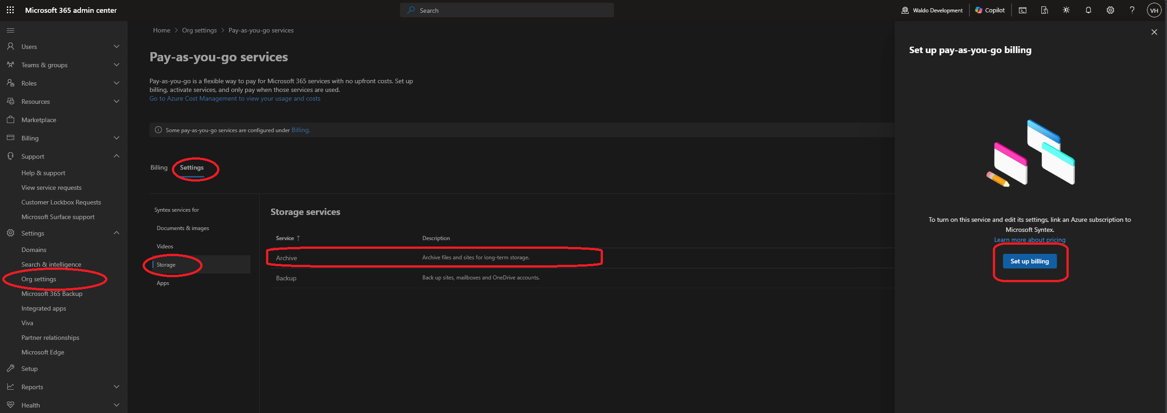Open Integrated apps
Viewport: 1167px width, 413px height.
pos(44,308)
